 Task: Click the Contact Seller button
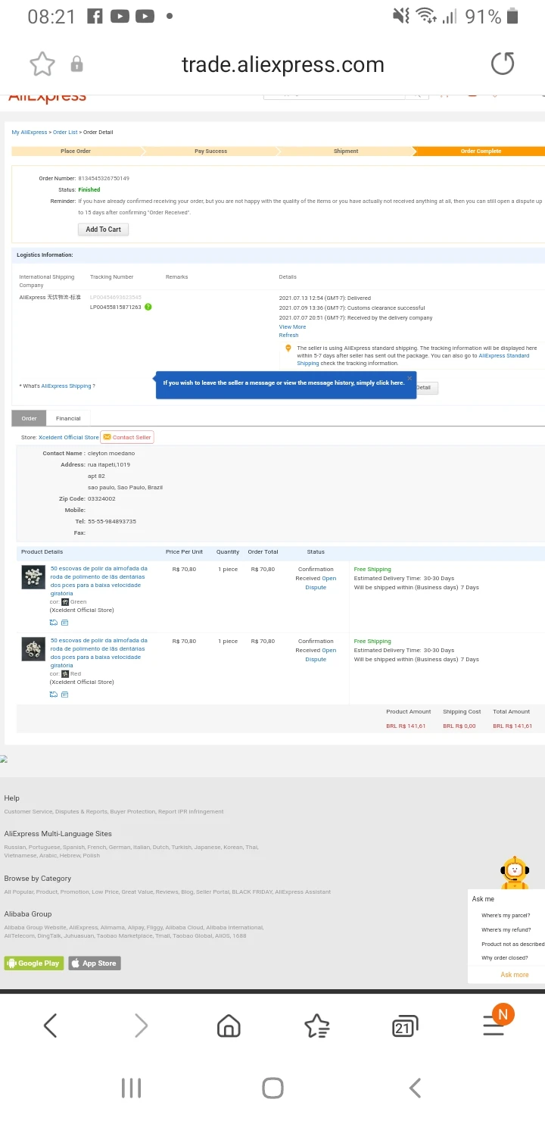[127, 437]
